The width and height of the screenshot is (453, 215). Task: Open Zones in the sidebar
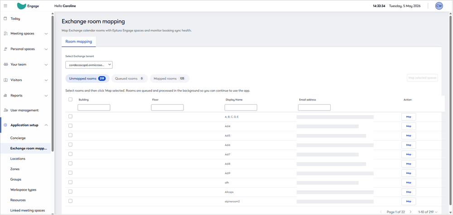[15, 169]
